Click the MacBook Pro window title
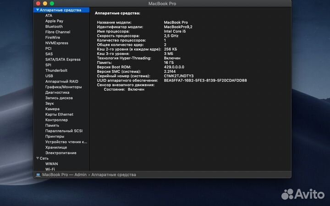 [x=162, y=3]
